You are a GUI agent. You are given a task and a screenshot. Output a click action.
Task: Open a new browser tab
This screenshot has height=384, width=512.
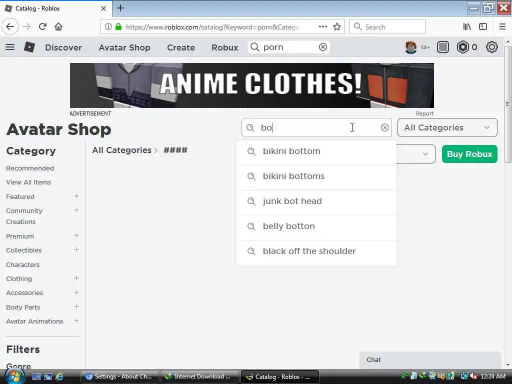coord(120,8)
